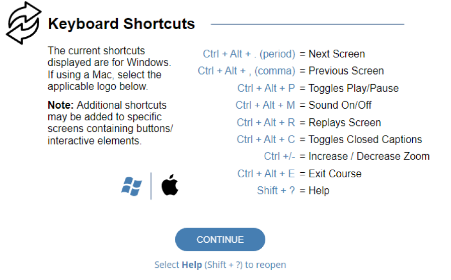Click the circular arrows shortcuts icon
451x280 pixels.
tap(24, 23)
